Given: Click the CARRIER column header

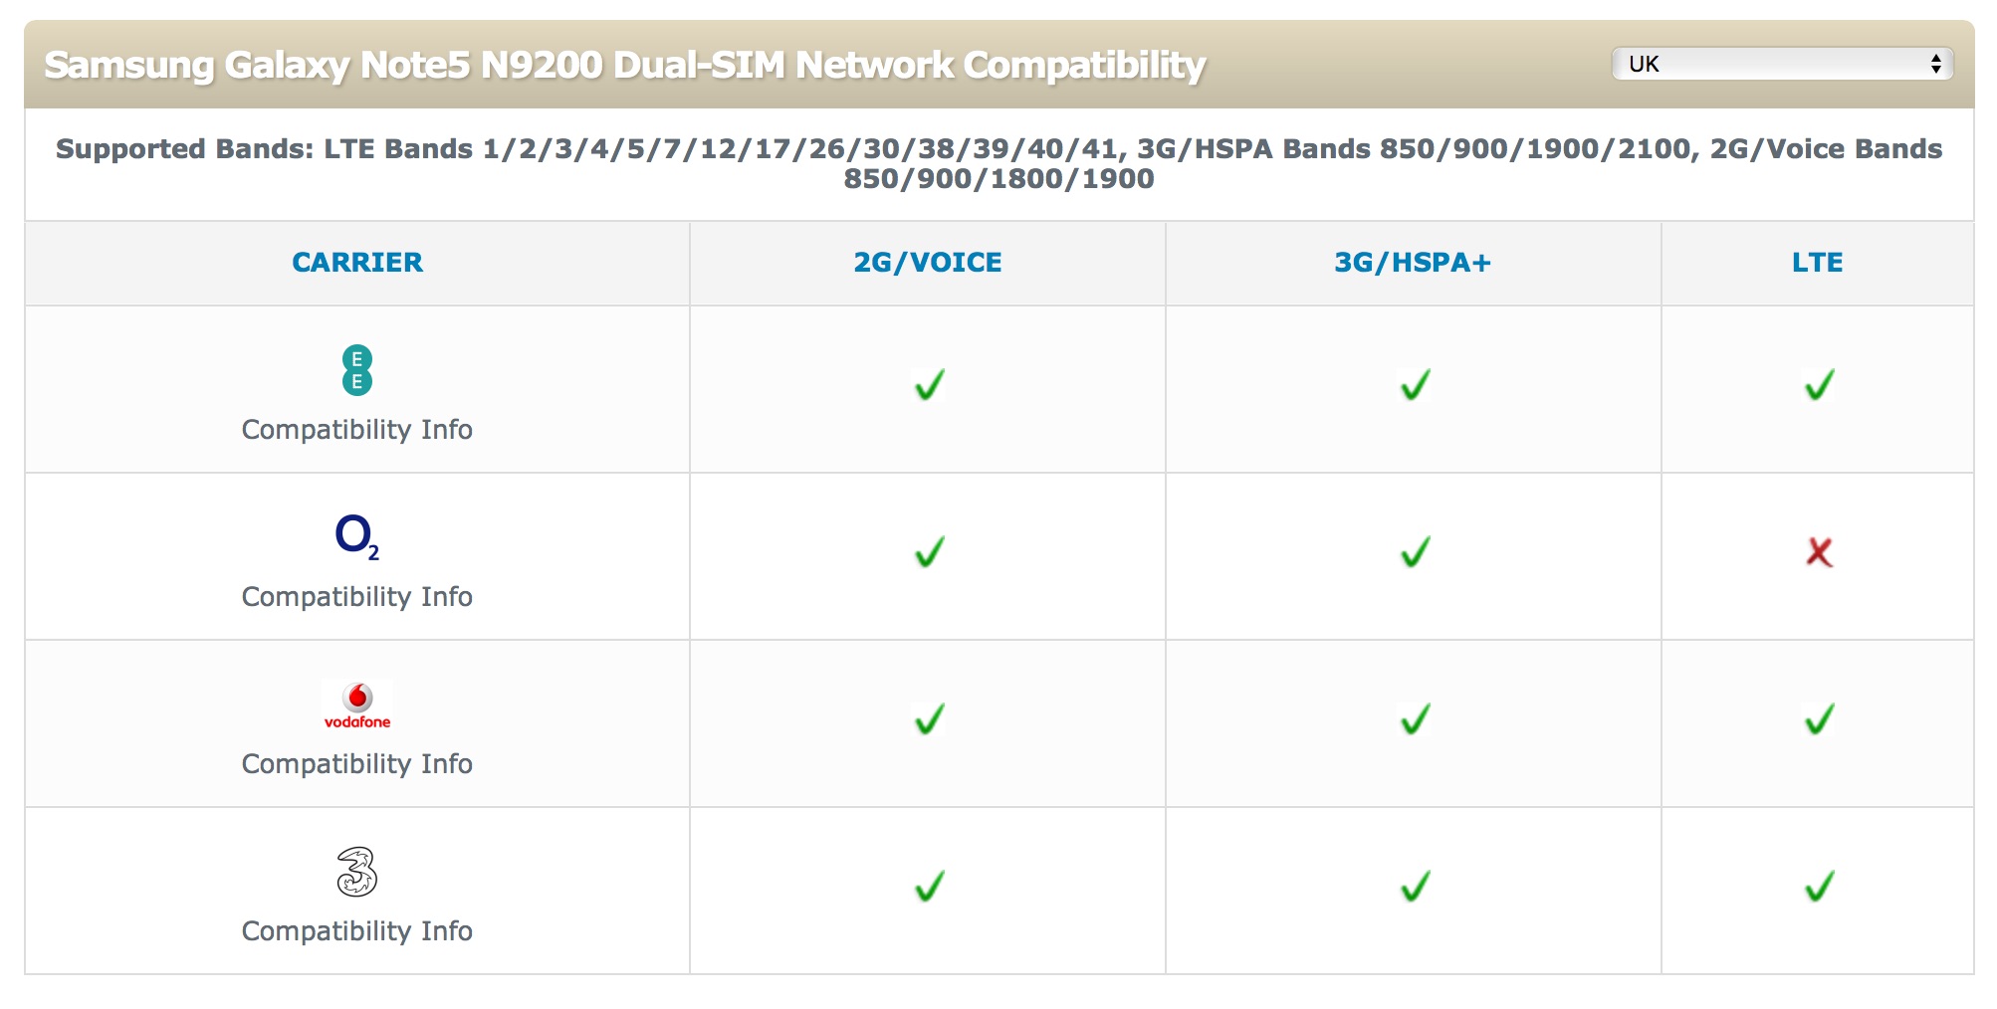Looking at the screenshot, I should click(357, 263).
